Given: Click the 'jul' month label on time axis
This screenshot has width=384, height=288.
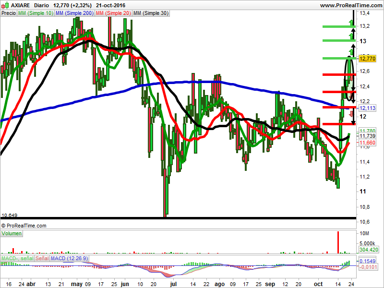Looking at the screenshot, I should pyautogui.click(x=173, y=284).
